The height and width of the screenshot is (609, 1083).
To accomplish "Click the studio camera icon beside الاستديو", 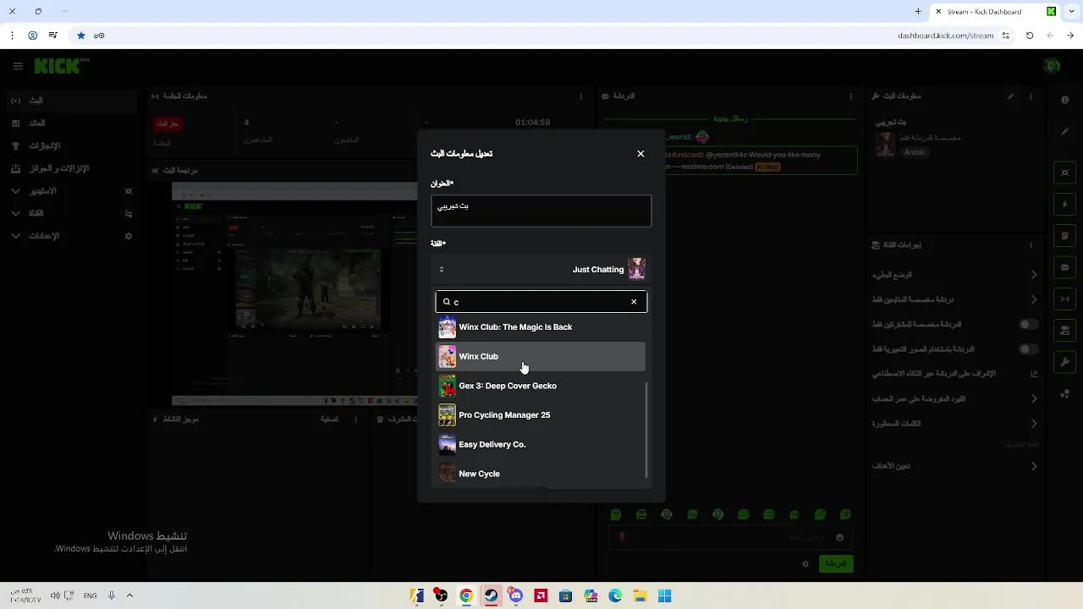I will point(129,191).
